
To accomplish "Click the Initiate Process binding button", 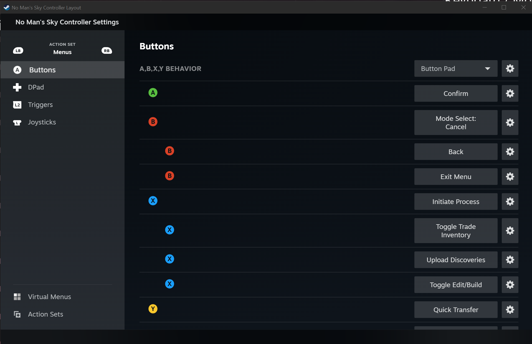I will (x=456, y=202).
